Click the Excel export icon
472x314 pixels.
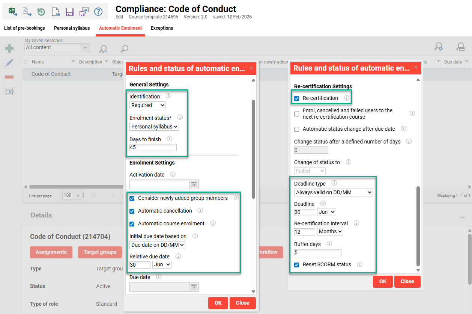(x=13, y=12)
